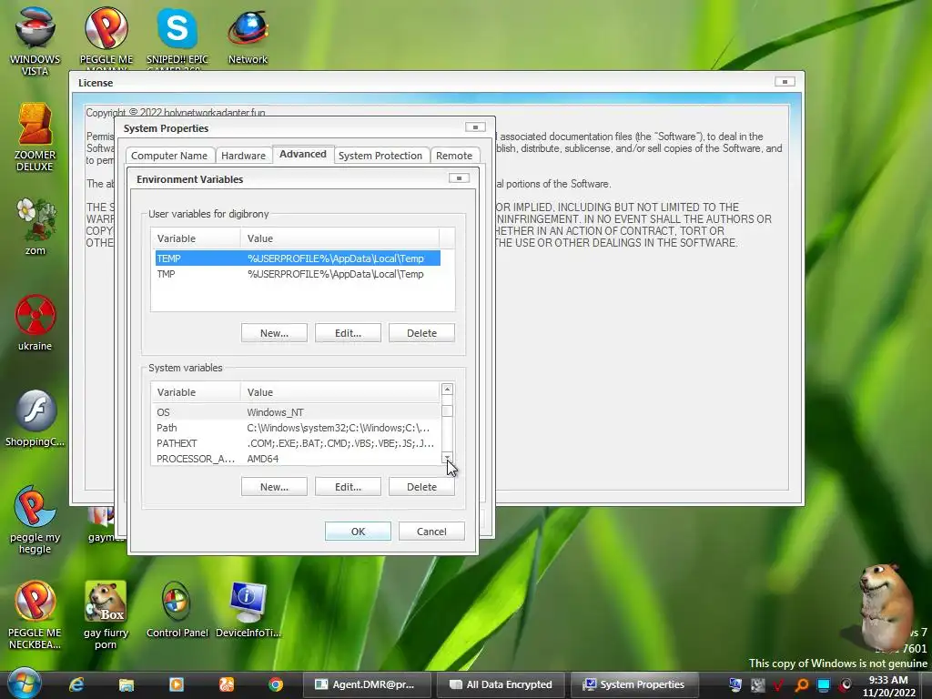Screen dimensions: 932x699
Task: Click Edit... under User variables
Action: 348,333
